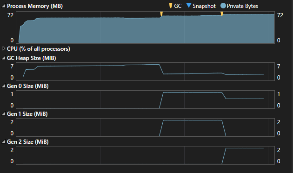Click the Gen 2 Size raised line segment
This screenshot has height=173, width=293.
(245, 148)
